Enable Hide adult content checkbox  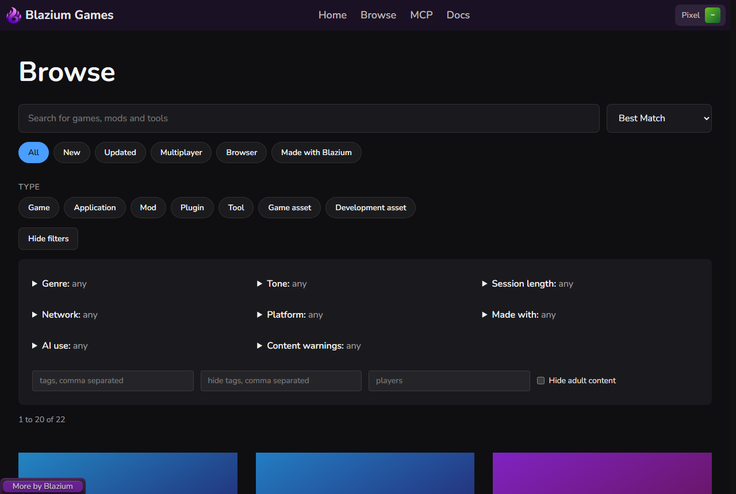point(540,380)
